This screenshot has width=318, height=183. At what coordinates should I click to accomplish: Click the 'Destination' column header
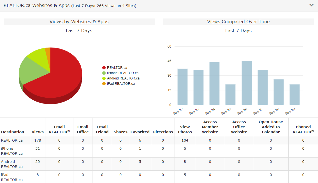[13, 132]
